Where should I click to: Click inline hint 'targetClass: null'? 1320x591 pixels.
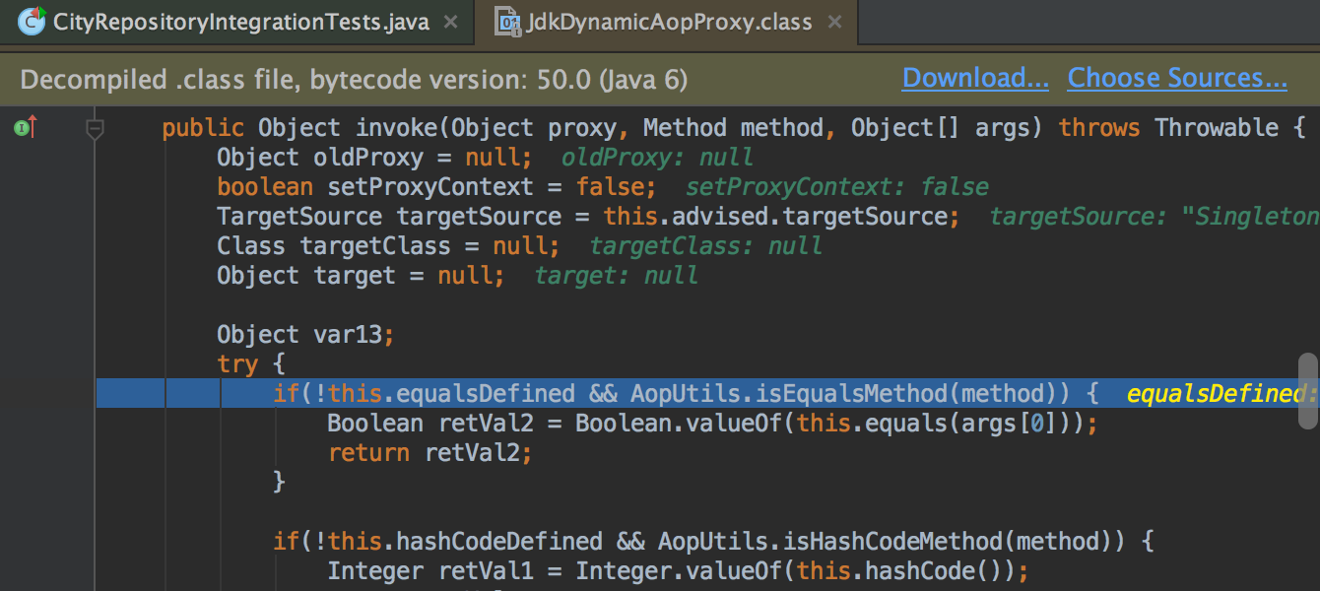705,246
